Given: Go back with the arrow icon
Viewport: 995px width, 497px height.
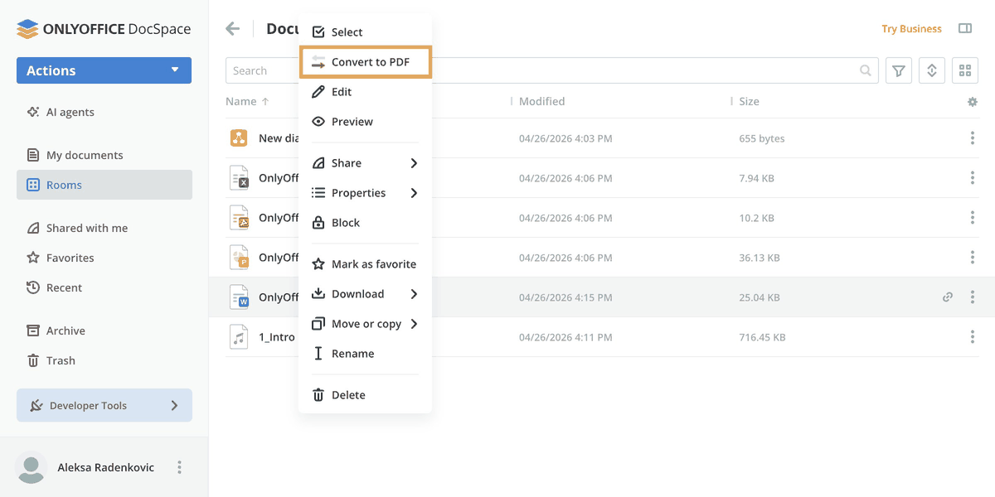Looking at the screenshot, I should point(233,29).
